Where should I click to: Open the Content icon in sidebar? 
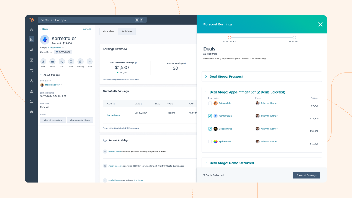pos(31,60)
